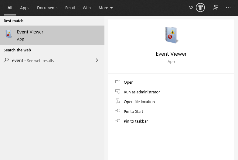This screenshot has height=160, width=238.
Task: Click the Open action icon
Action: [117, 82]
